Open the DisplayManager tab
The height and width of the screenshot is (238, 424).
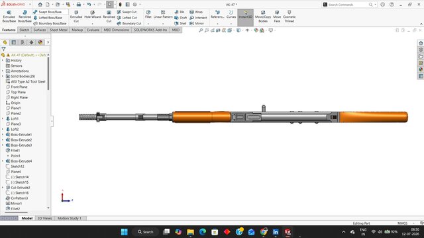click(40, 42)
